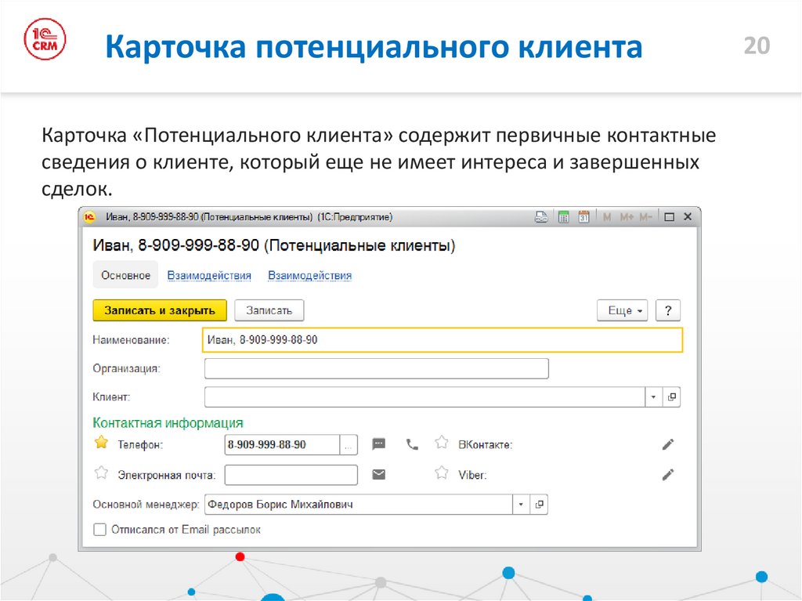Image resolution: width=802 pixels, height=601 pixels.
Task: Toggle the star next to Viber
Action: tap(442, 473)
